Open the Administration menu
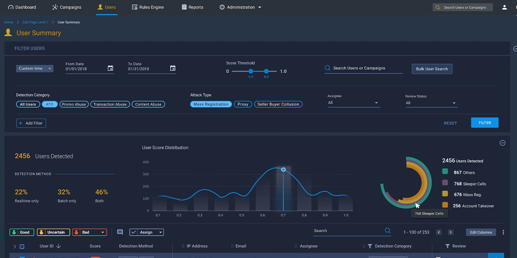 (240, 7)
